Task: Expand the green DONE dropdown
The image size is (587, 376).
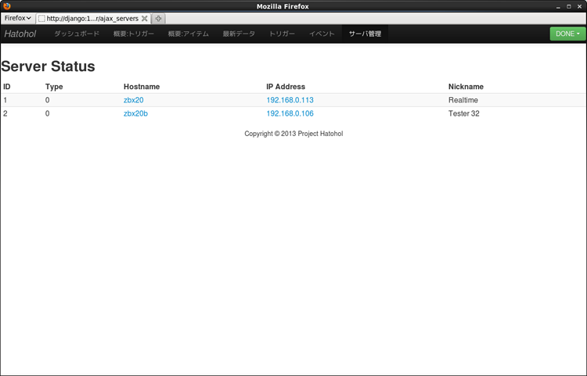Action: 567,34
